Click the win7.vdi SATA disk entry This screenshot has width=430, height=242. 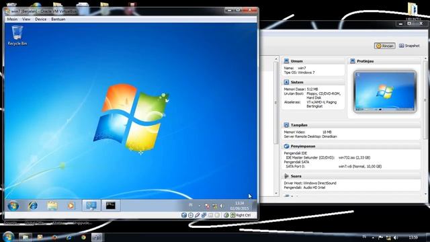click(360, 166)
